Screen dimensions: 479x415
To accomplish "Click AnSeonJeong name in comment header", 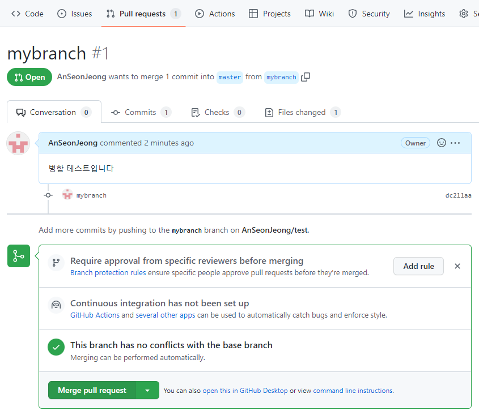I will pos(73,143).
